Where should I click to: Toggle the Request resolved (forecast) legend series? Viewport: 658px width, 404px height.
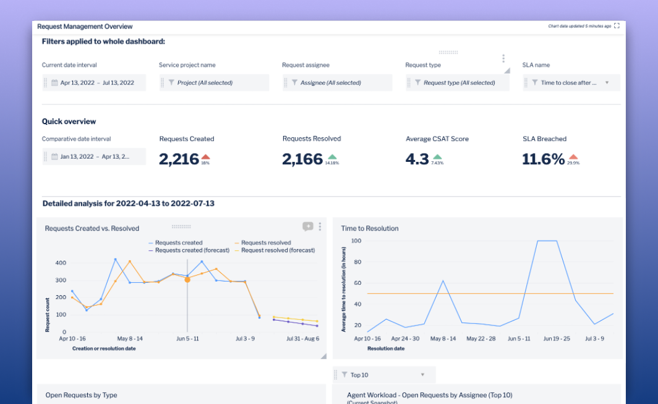275,250
